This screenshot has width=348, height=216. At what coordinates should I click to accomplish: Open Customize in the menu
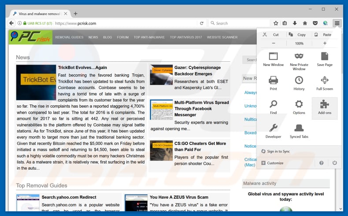click(273, 163)
